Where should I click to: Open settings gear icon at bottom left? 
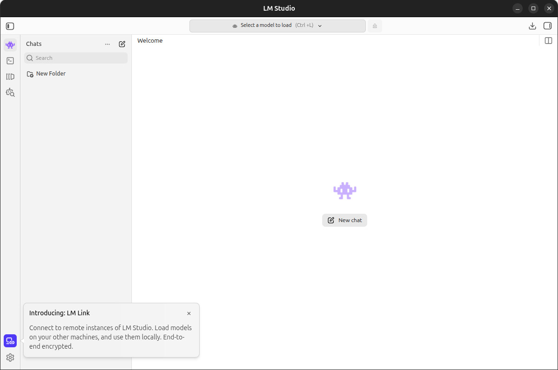click(10, 357)
